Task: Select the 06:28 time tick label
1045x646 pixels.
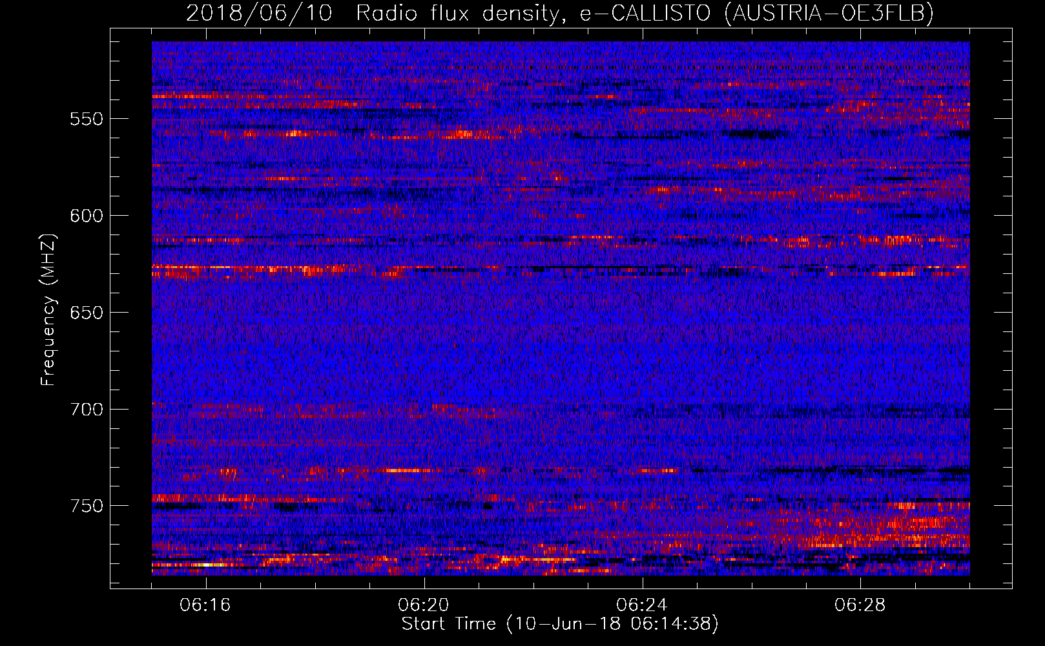Action: pos(860,605)
